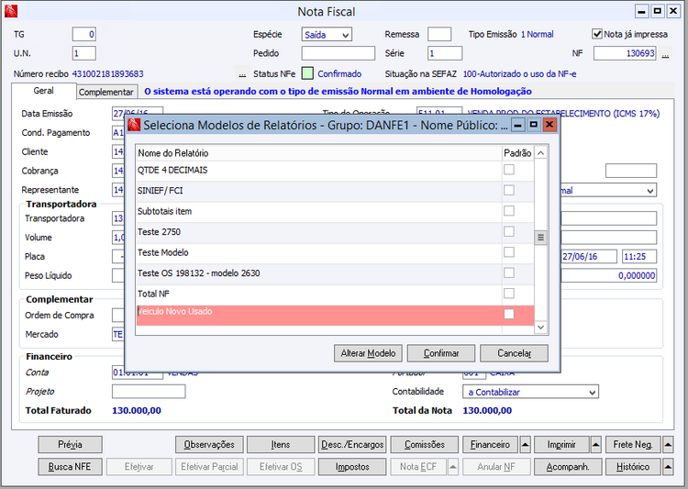
Task: Click the Impostos button
Action: pyautogui.click(x=352, y=467)
